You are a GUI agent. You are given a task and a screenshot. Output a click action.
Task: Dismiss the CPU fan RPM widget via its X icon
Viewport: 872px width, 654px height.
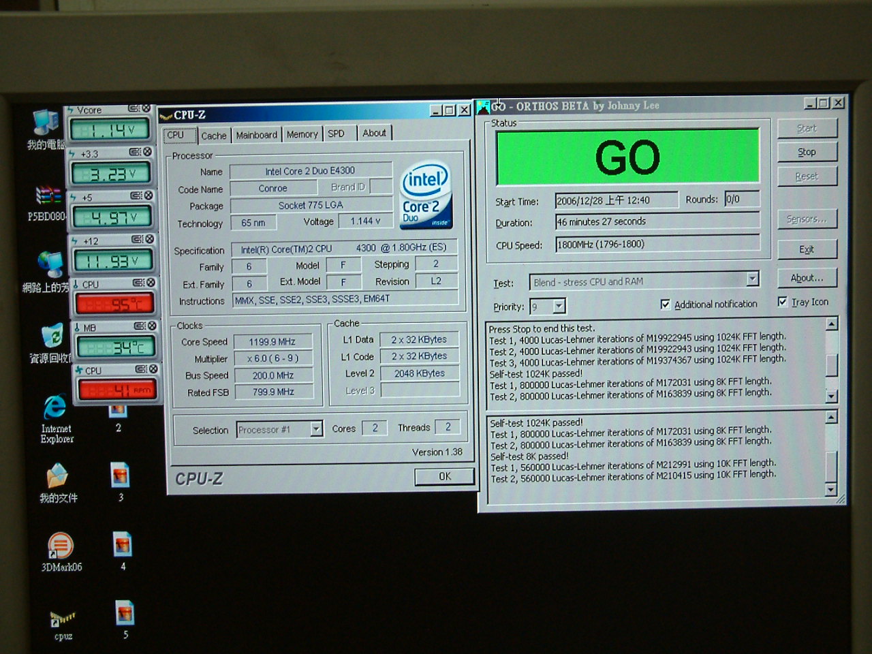coord(153,369)
